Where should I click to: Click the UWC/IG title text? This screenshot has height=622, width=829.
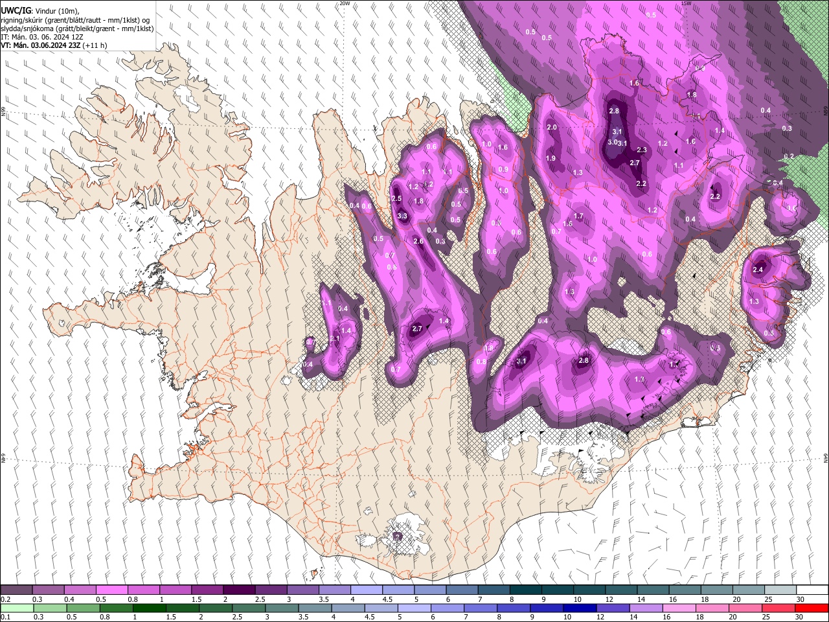pyautogui.click(x=15, y=12)
